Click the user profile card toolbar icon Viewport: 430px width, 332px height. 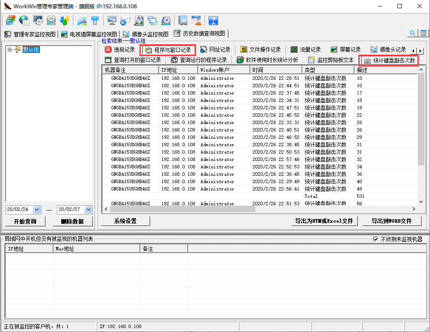196,20
